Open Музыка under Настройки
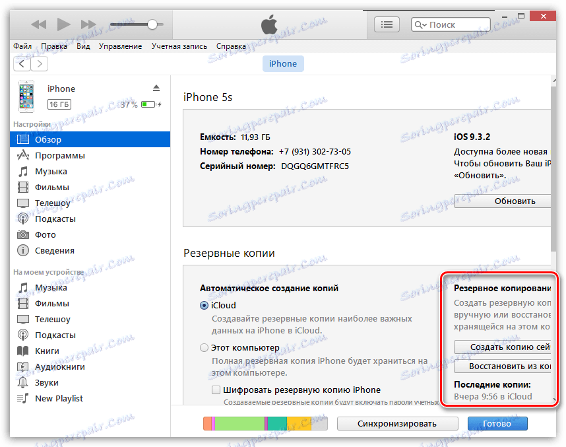566x447 pixels. tap(90, 171)
